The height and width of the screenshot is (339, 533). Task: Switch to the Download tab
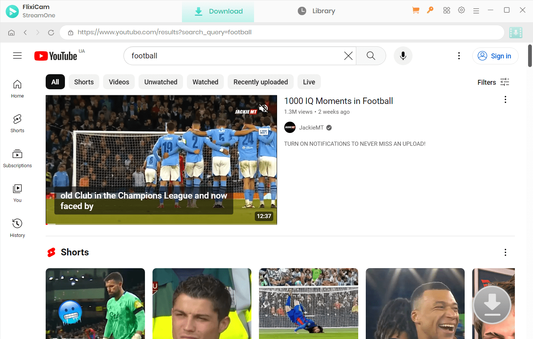(x=218, y=11)
